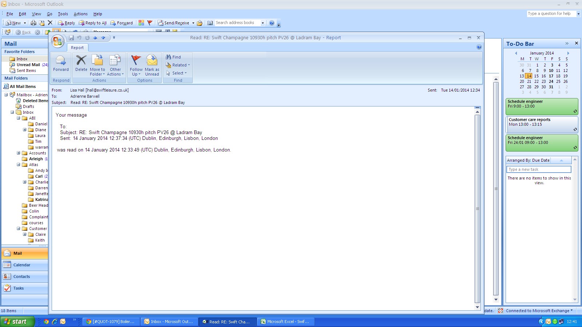Click Forward in the Outlook main toolbar

(121, 23)
